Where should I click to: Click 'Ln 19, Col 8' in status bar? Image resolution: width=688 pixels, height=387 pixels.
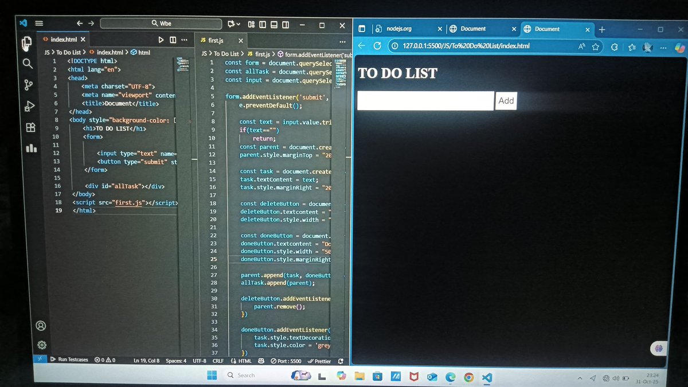click(147, 361)
